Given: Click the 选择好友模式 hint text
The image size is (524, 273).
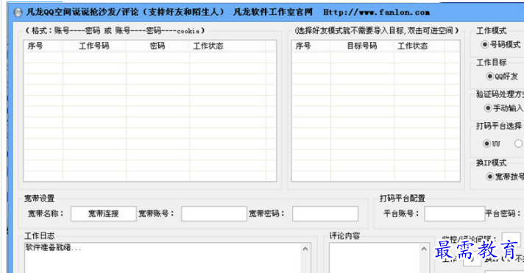Looking at the screenshot, I should (x=377, y=31).
